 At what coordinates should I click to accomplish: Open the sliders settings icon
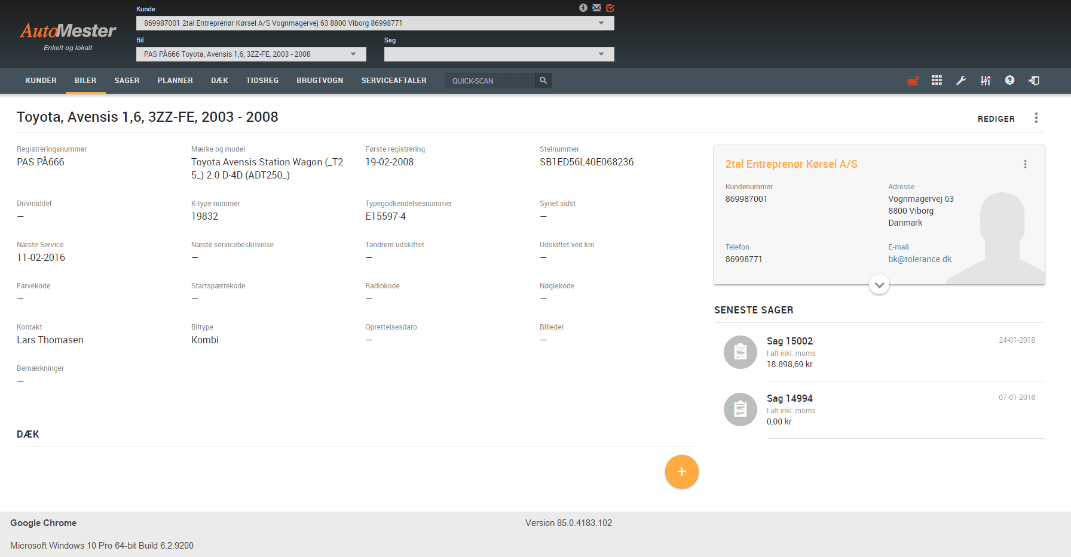pyautogui.click(x=986, y=81)
